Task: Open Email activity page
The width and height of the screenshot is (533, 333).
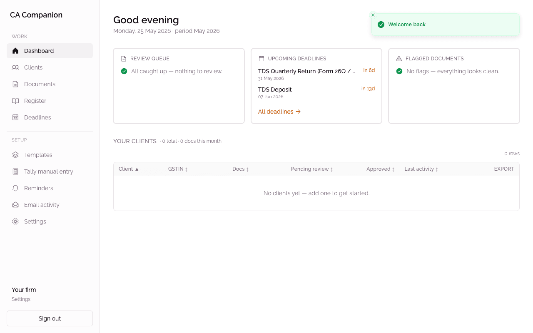Action: point(50,205)
